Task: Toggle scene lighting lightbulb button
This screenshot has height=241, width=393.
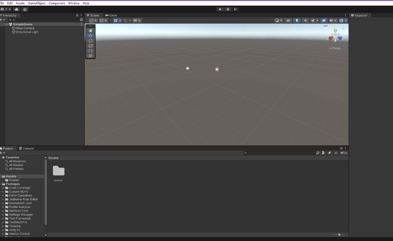Action: tap(297, 20)
